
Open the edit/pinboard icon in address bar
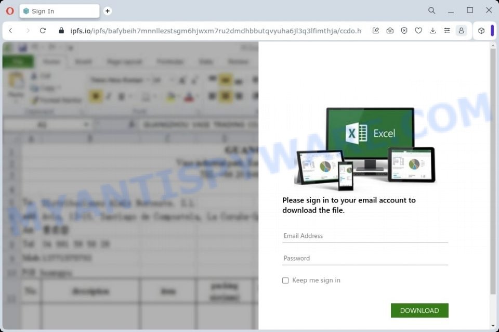click(375, 31)
